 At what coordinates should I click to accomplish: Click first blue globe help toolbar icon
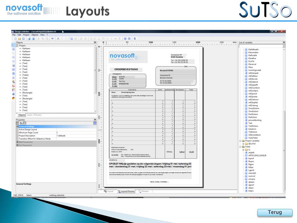125,39
